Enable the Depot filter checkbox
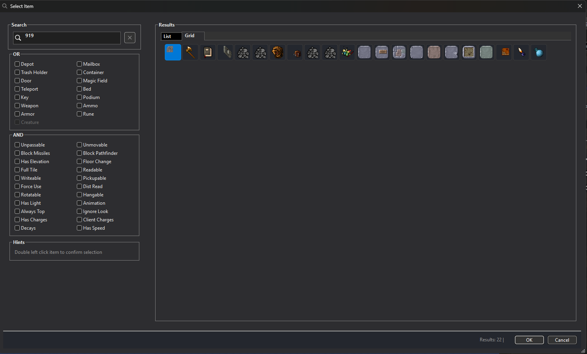 pos(17,64)
